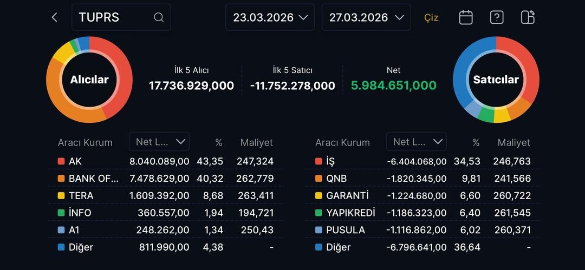Click the sellers % column header
Viewport: 585px width, 270px height.
(x=476, y=143)
